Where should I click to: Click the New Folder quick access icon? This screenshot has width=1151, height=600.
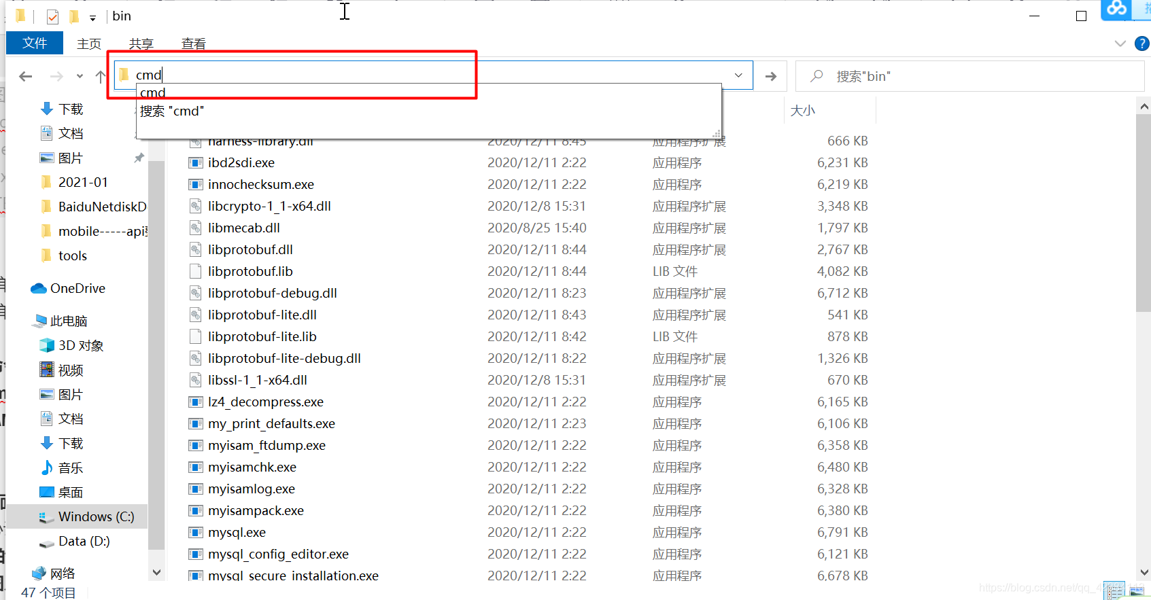74,16
